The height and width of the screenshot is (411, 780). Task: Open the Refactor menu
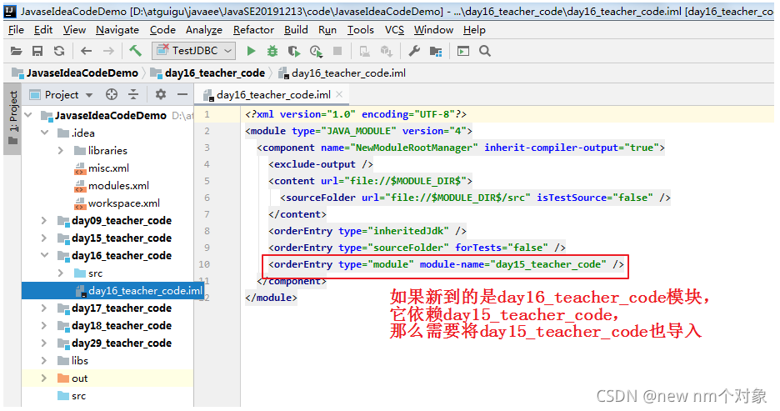tap(253, 30)
